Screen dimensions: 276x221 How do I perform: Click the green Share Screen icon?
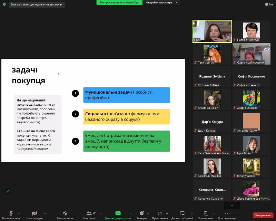click(118, 213)
